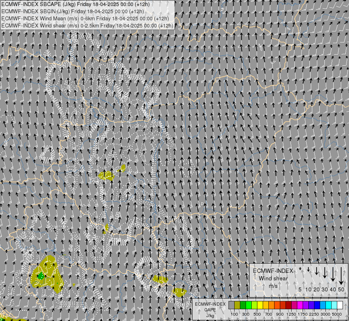Click the 'CAPE' legend heading
The height and width of the screenshot is (321, 349).
click(x=210, y=310)
